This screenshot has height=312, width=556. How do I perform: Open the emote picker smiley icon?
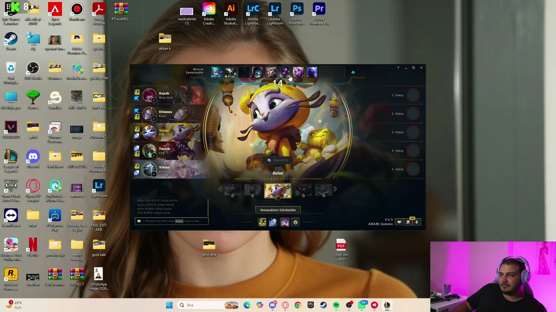[x=295, y=222]
